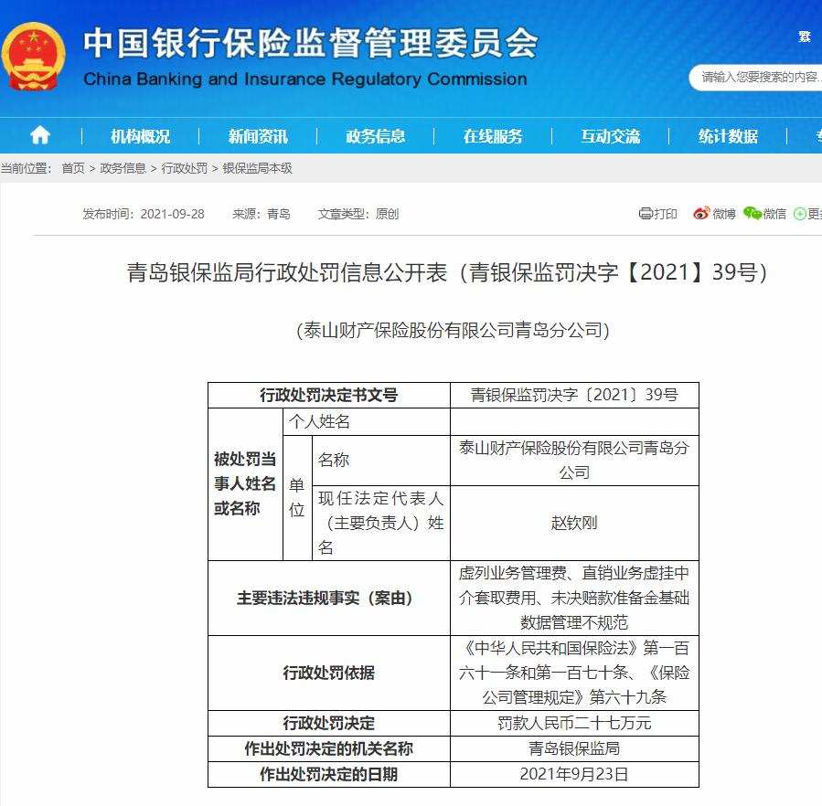Click the printer icon next to 打印

[x=646, y=213]
